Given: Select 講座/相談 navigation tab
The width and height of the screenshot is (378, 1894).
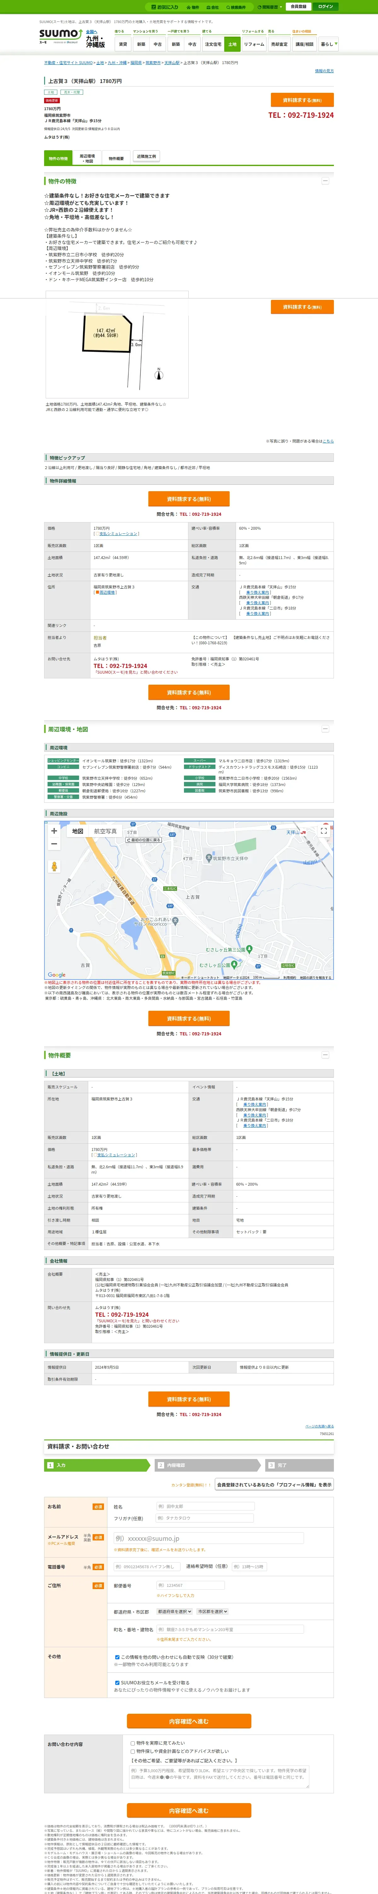Looking at the screenshot, I should 304,44.
